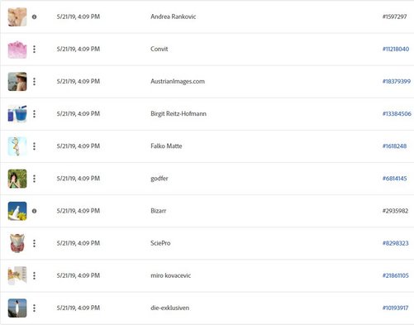
Task: Open more options for Falko Matte row
Action: (34, 146)
